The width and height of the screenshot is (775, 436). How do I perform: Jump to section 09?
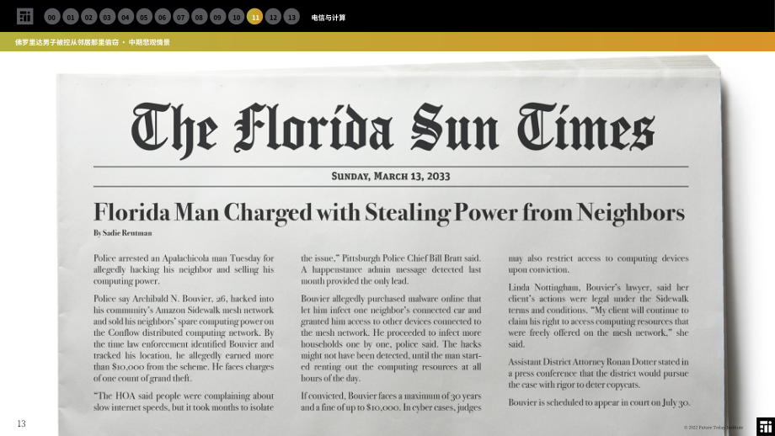pyautogui.click(x=217, y=17)
